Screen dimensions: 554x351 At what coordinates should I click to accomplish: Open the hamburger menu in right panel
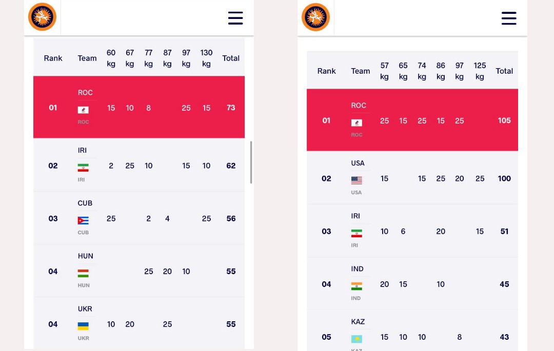click(x=509, y=18)
